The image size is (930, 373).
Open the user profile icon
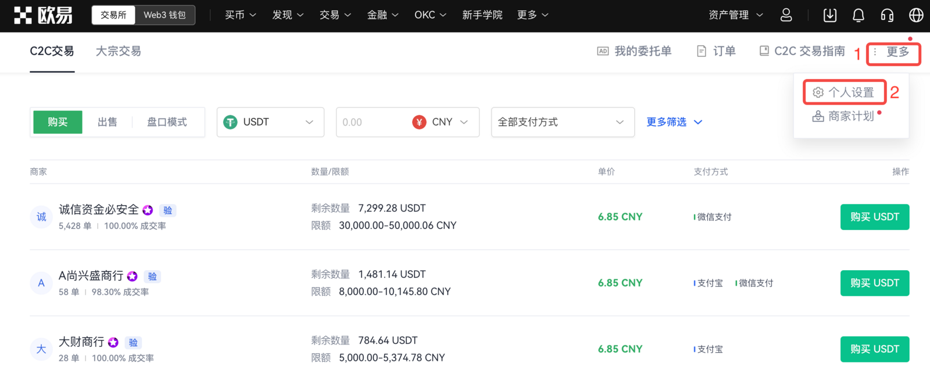pos(786,15)
